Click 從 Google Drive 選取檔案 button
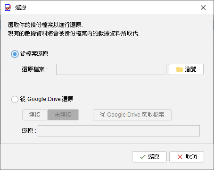 (132, 115)
